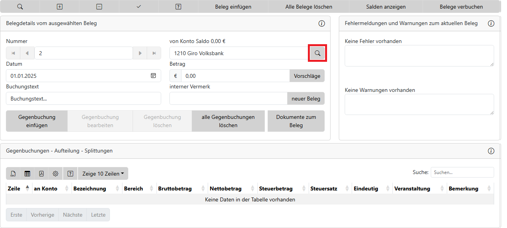
Task: Jump to first Beleg number
Action: [13, 53]
